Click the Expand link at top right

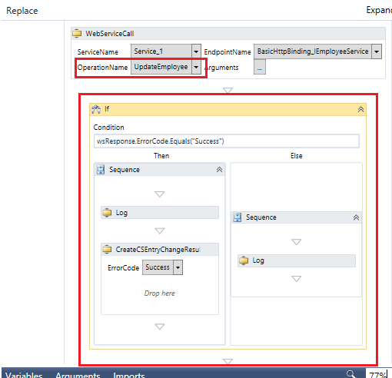tap(379, 10)
